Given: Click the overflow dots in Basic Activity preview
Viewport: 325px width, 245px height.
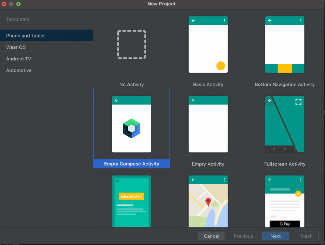Looking at the screenshot, I should point(224,21).
